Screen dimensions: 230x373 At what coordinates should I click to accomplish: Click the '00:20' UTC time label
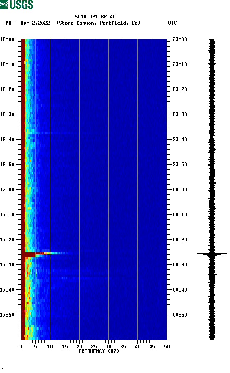point(180,240)
